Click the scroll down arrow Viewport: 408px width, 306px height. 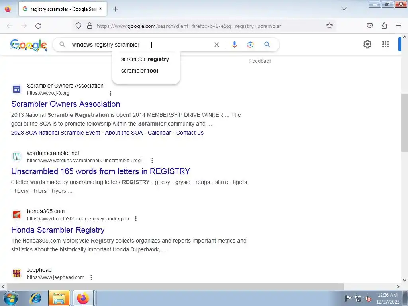[404, 280]
